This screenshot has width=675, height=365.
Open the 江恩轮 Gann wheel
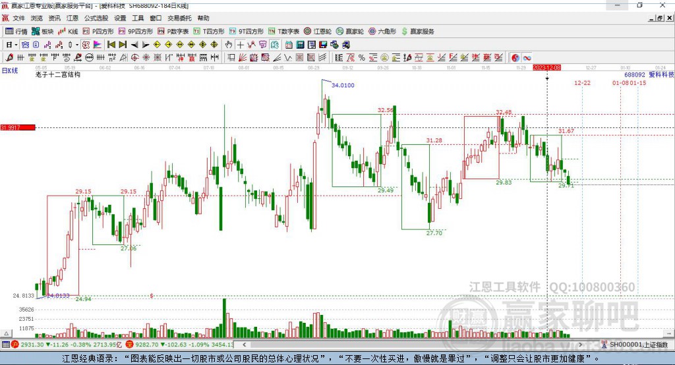[x=318, y=32]
